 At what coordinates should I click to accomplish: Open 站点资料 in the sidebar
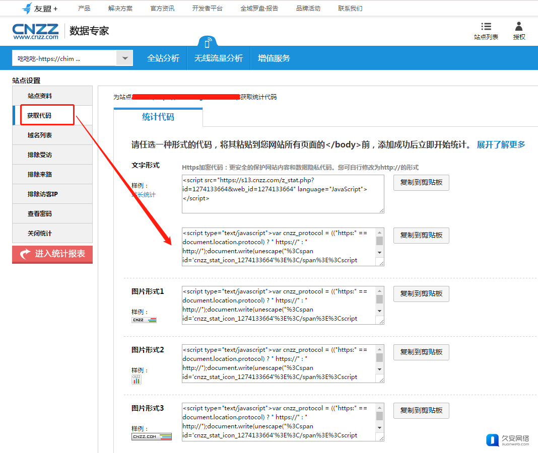[x=52, y=96]
